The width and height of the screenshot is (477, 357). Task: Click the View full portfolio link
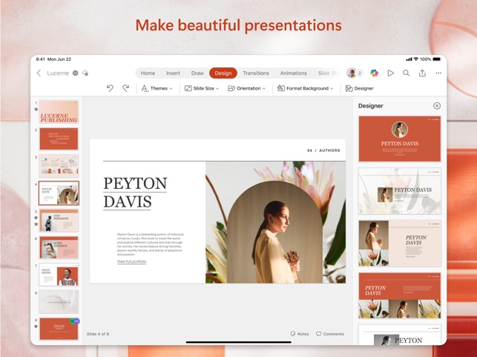click(x=132, y=261)
